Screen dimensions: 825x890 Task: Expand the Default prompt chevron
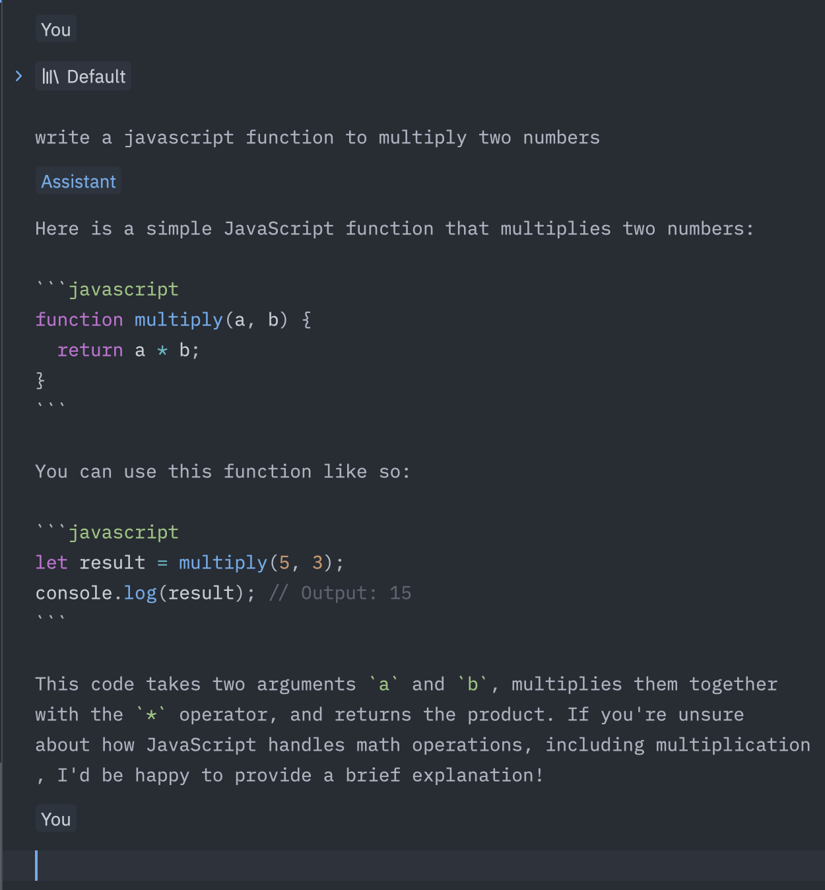click(18, 77)
